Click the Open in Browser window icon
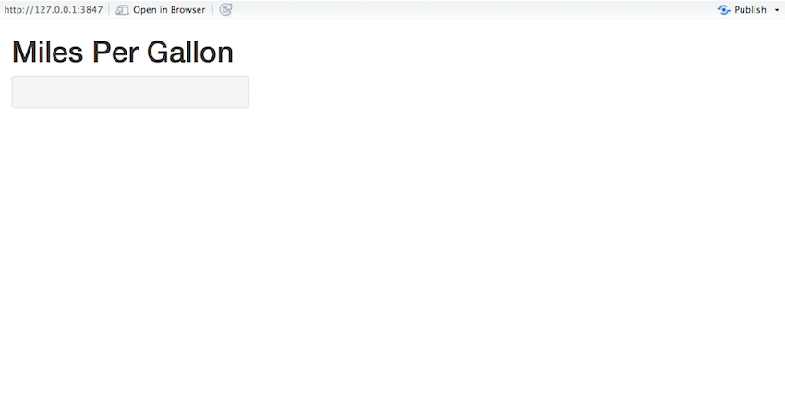This screenshot has width=785, height=412. (x=122, y=9)
